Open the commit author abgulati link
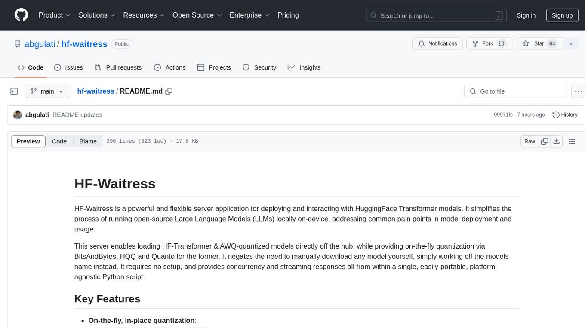The width and height of the screenshot is (585, 328). click(x=37, y=115)
